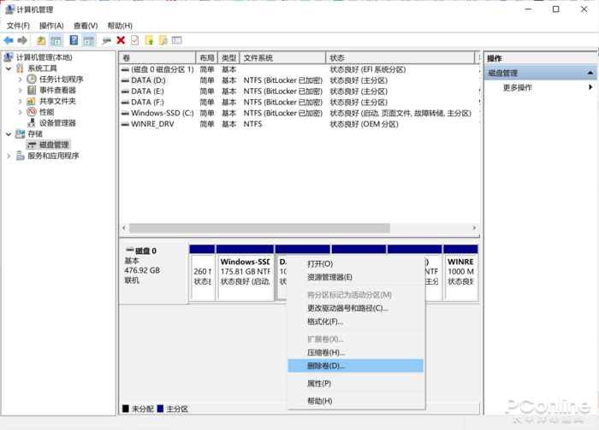Click the folder with magnifier icon

pyautogui.click(x=163, y=40)
